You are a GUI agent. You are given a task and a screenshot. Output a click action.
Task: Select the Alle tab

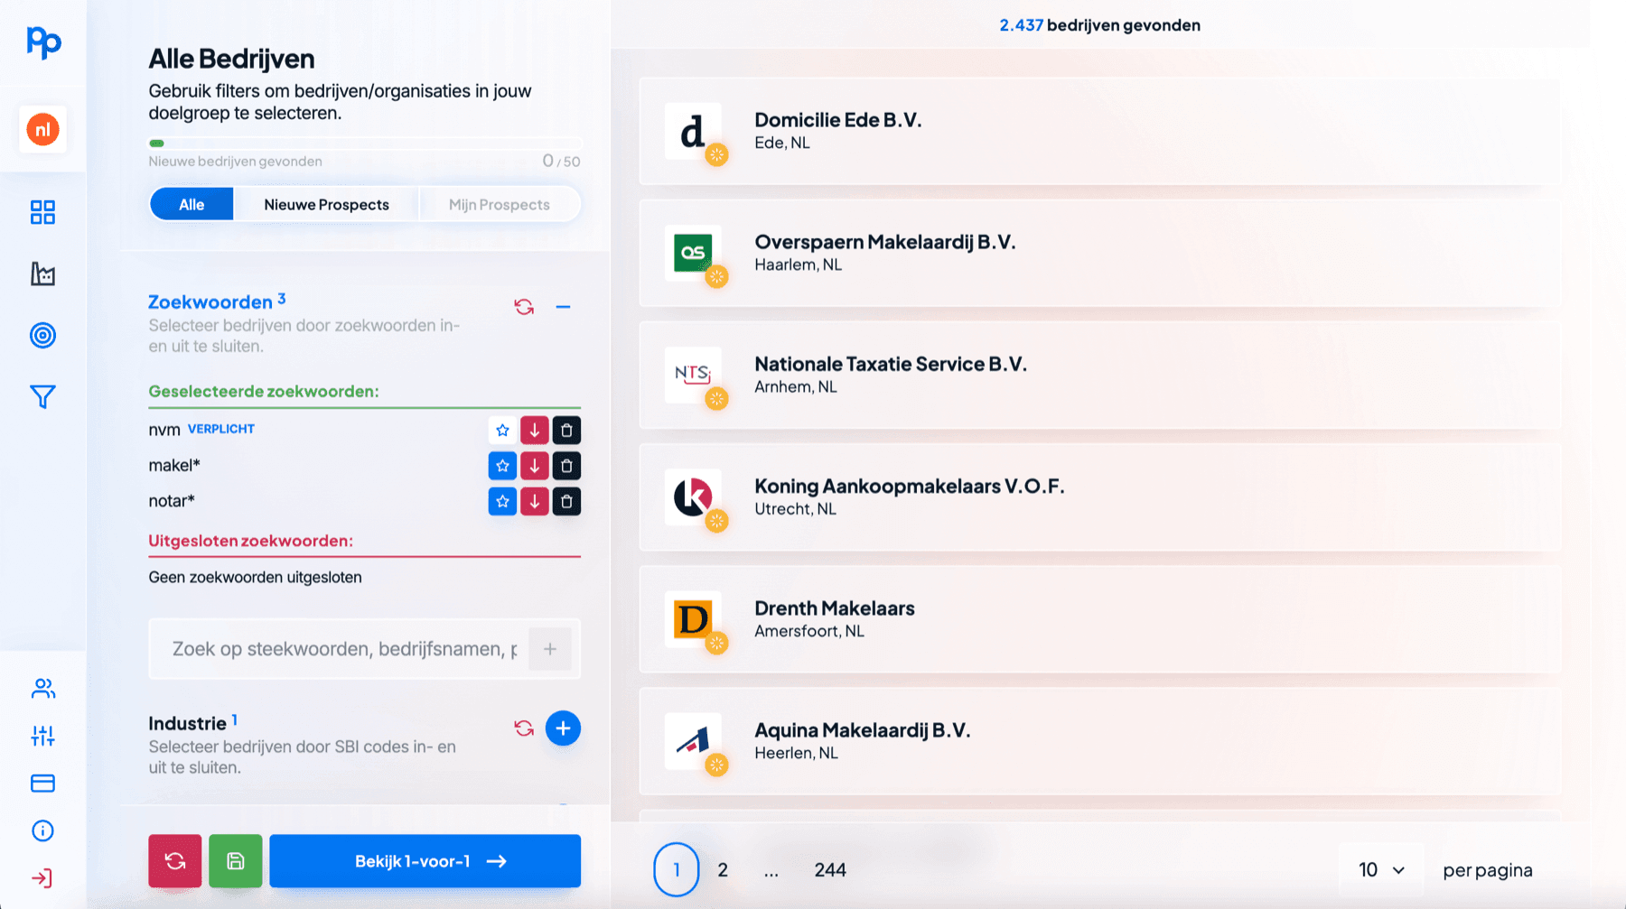[192, 205]
